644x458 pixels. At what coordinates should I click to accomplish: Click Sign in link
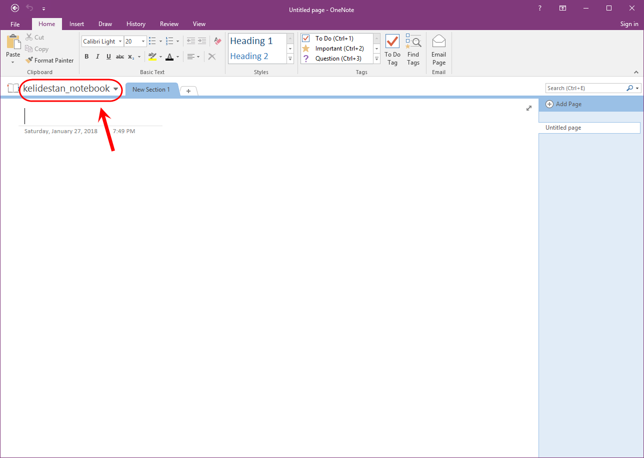click(x=629, y=24)
